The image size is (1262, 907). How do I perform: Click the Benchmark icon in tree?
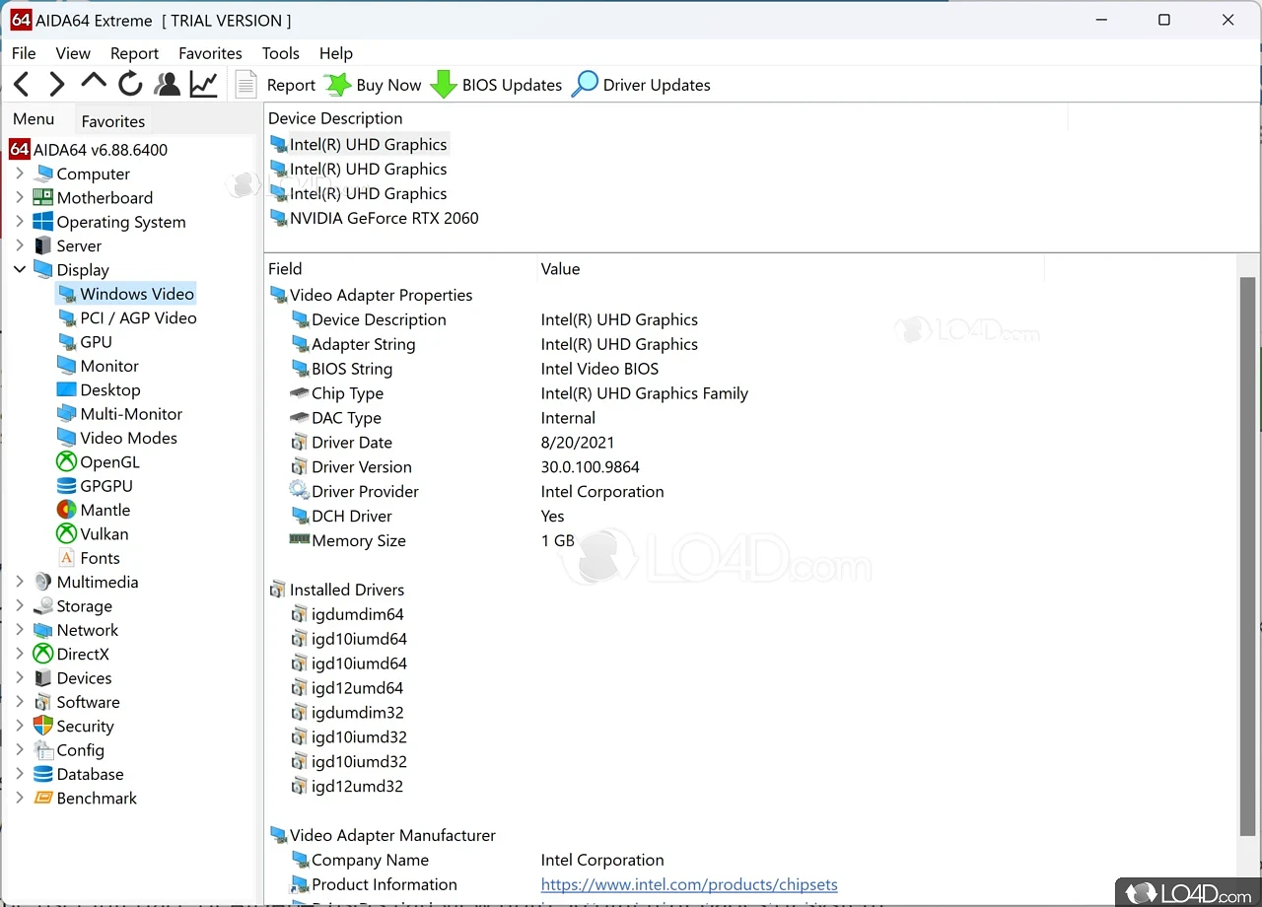pos(42,799)
